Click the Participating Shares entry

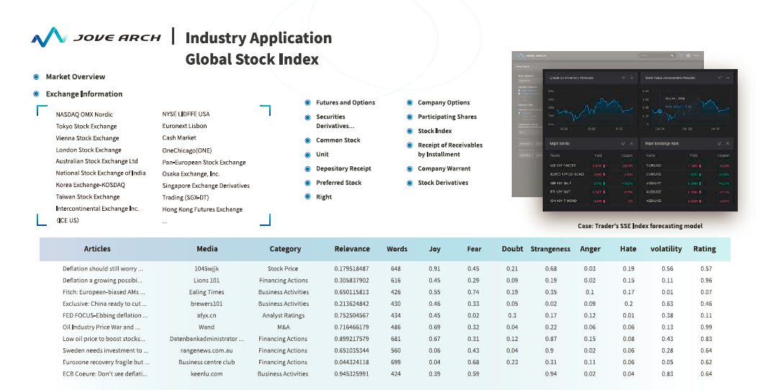[447, 117]
